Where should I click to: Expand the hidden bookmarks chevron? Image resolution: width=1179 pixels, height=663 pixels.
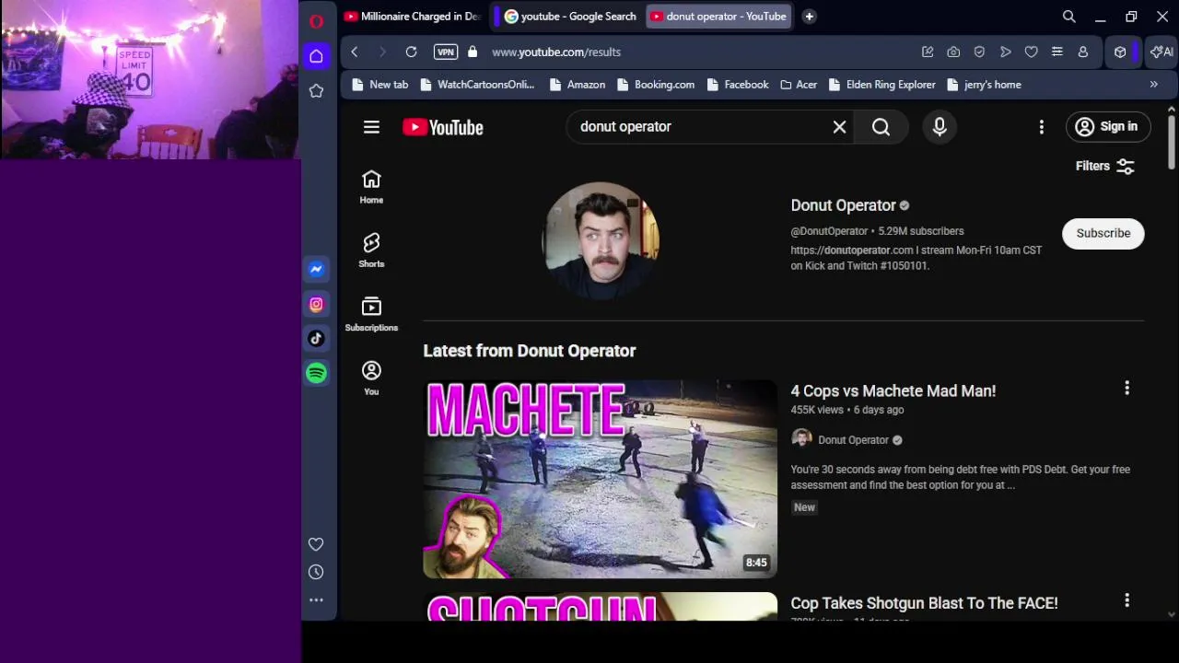[x=1153, y=85]
